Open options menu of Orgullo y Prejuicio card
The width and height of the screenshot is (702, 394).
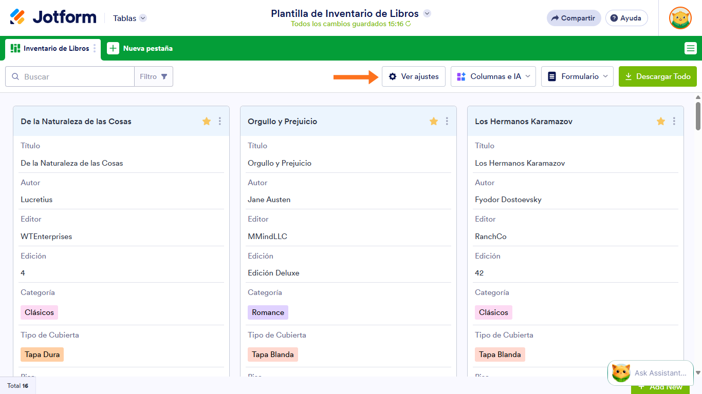(447, 121)
